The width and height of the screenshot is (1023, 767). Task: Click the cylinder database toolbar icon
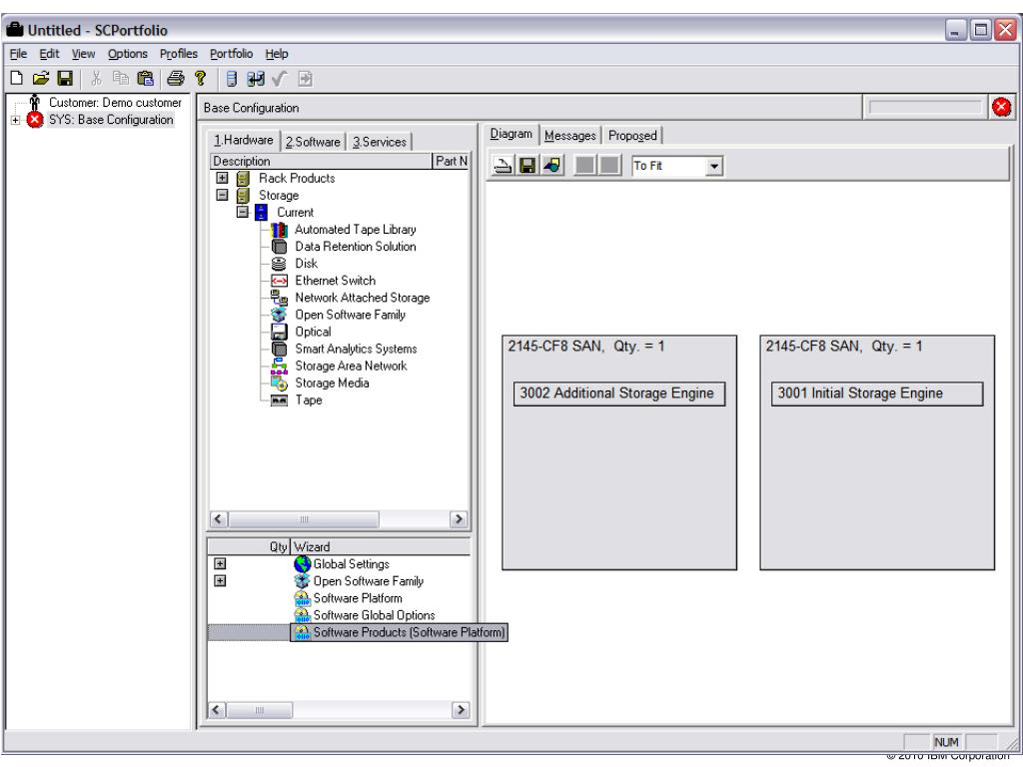click(x=232, y=79)
